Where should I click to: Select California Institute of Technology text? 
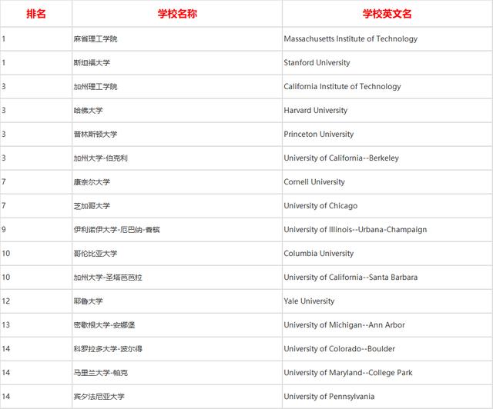342,87
